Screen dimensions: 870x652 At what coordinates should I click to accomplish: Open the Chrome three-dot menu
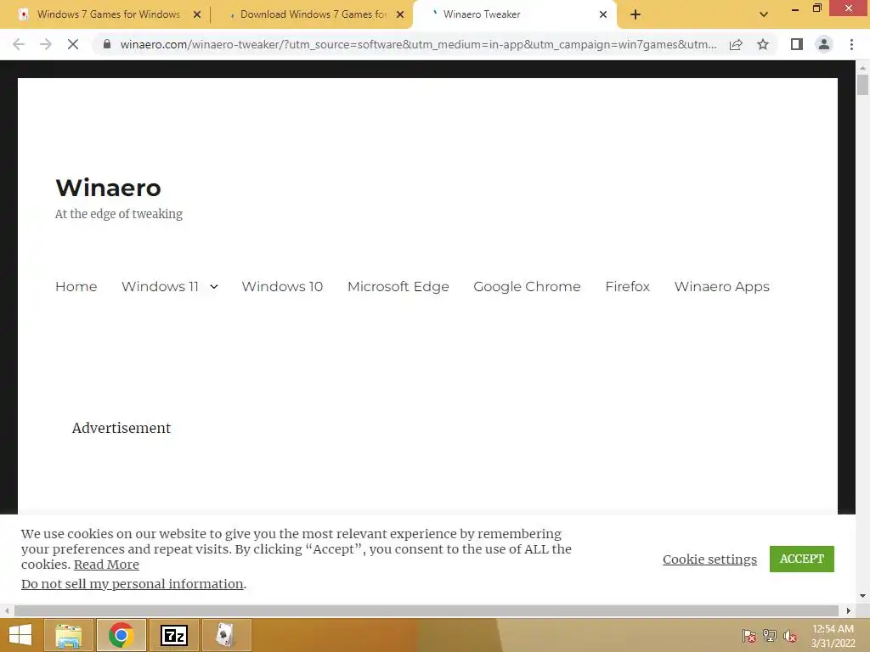[x=851, y=44]
